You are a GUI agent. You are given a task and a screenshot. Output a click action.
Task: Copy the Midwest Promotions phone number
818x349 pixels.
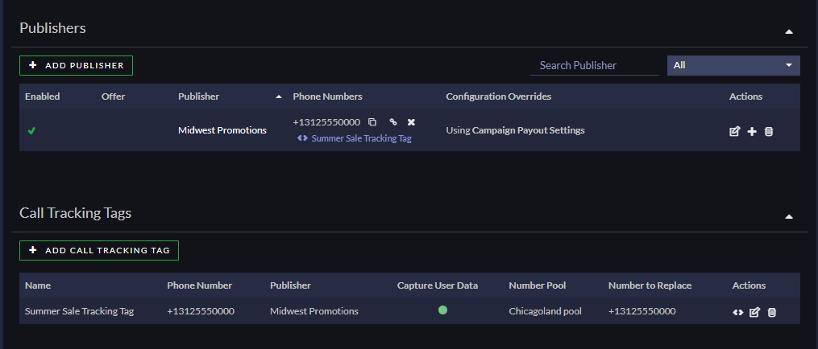click(372, 122)
